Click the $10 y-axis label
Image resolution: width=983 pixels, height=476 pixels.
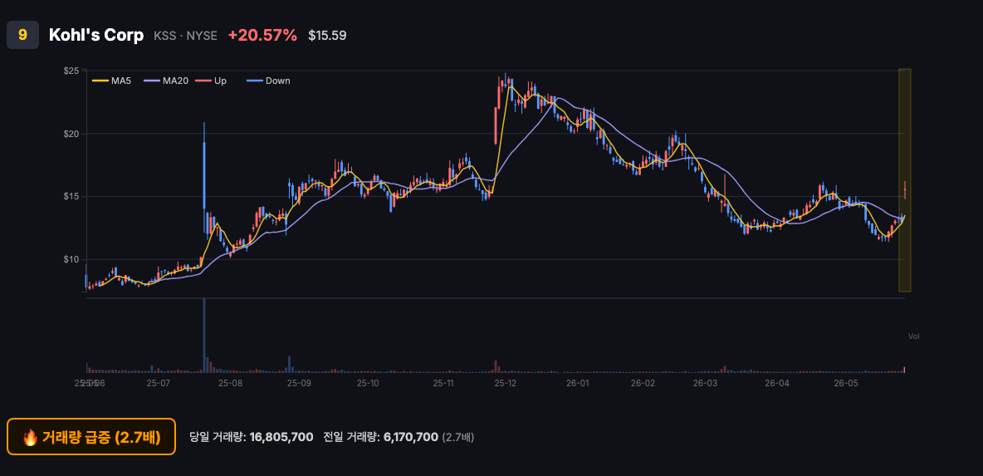tap(71, 259)
